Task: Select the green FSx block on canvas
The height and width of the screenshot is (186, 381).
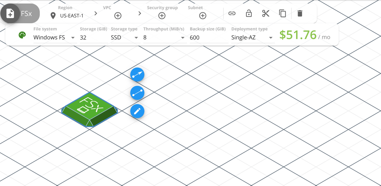Action: [90, 110]
